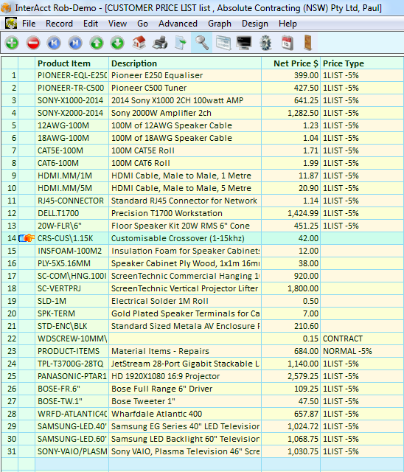The width and height of the screenshot is (404, 472).
Task: Click the CONTRACT price type cell
Action: point(362,339)
